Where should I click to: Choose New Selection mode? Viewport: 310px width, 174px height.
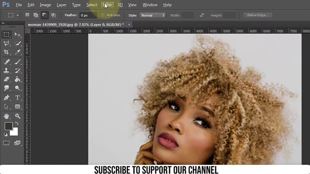click(x=27, y=15)
